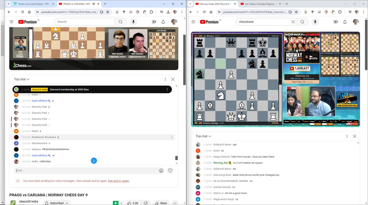Viewport: 368px width, 205px height.
Task: Open chess24 India channel name link
Action: [29, 201]
